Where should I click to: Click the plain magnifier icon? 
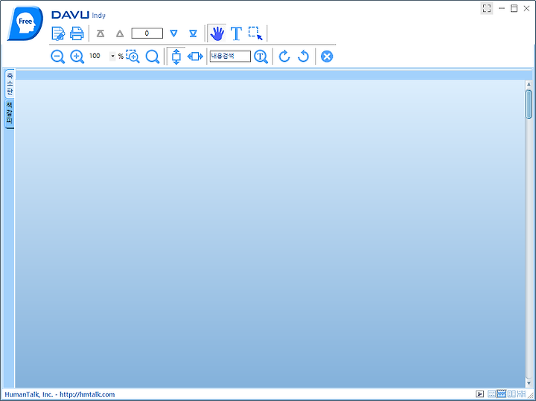click(x=153, y=57)
